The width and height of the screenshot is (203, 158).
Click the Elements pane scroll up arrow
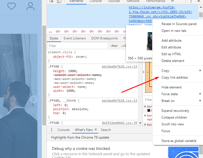pos(201,7)
